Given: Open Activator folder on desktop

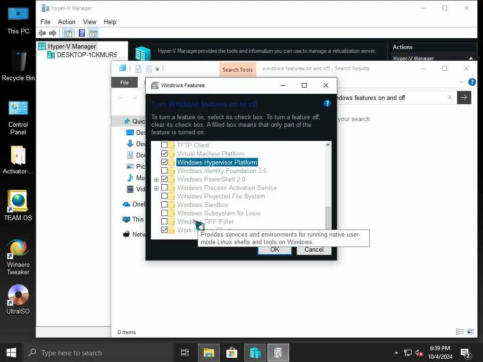Looking at the screenshot, I should click(18, 160).
